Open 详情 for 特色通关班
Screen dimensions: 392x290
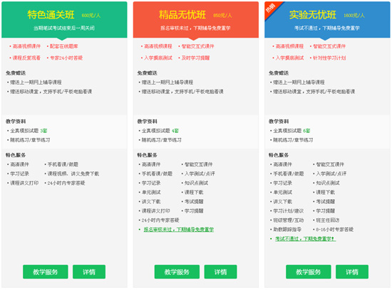89,272
